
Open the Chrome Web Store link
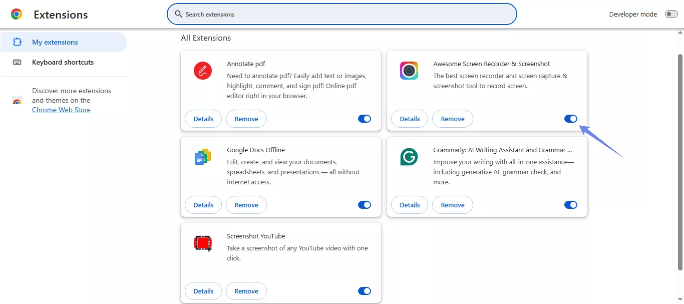pyautogui.click(x=61, y=110)
